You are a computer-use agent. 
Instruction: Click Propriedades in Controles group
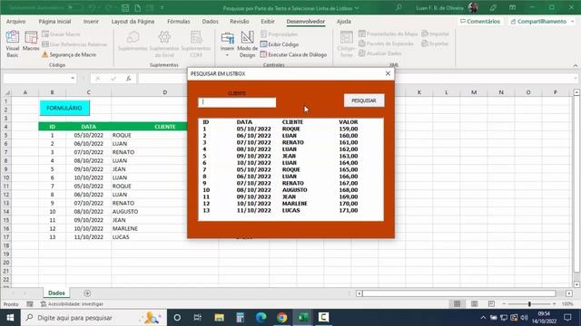279,34
